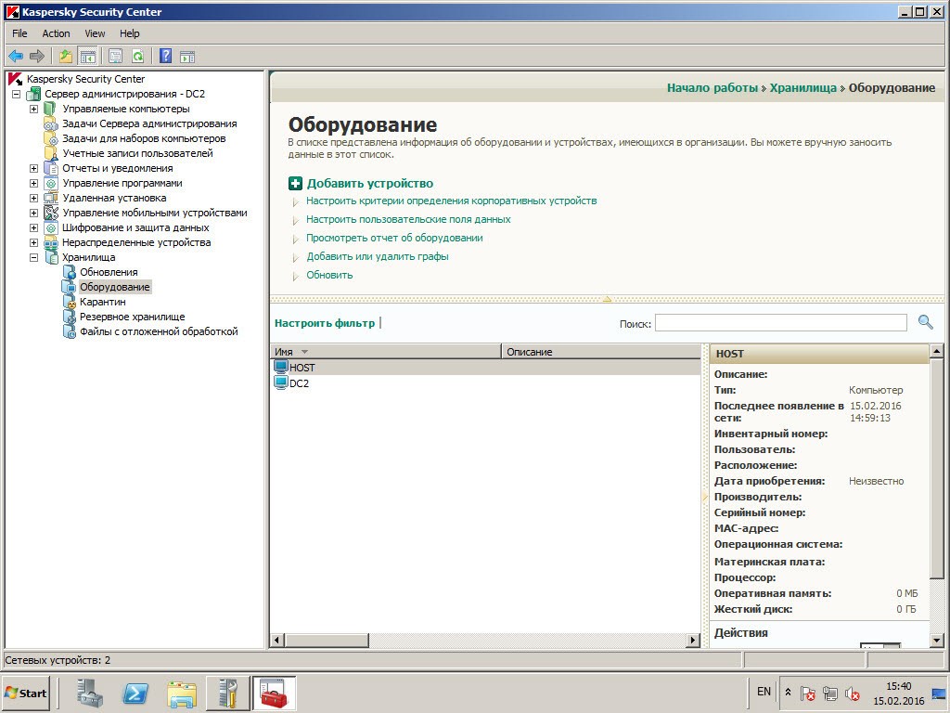The width and height of the screenshot is (950, 713).
Task: Collapse the Сервер администрирования - DC2 node
Action: pyautogui.click(x=17, y=94)
